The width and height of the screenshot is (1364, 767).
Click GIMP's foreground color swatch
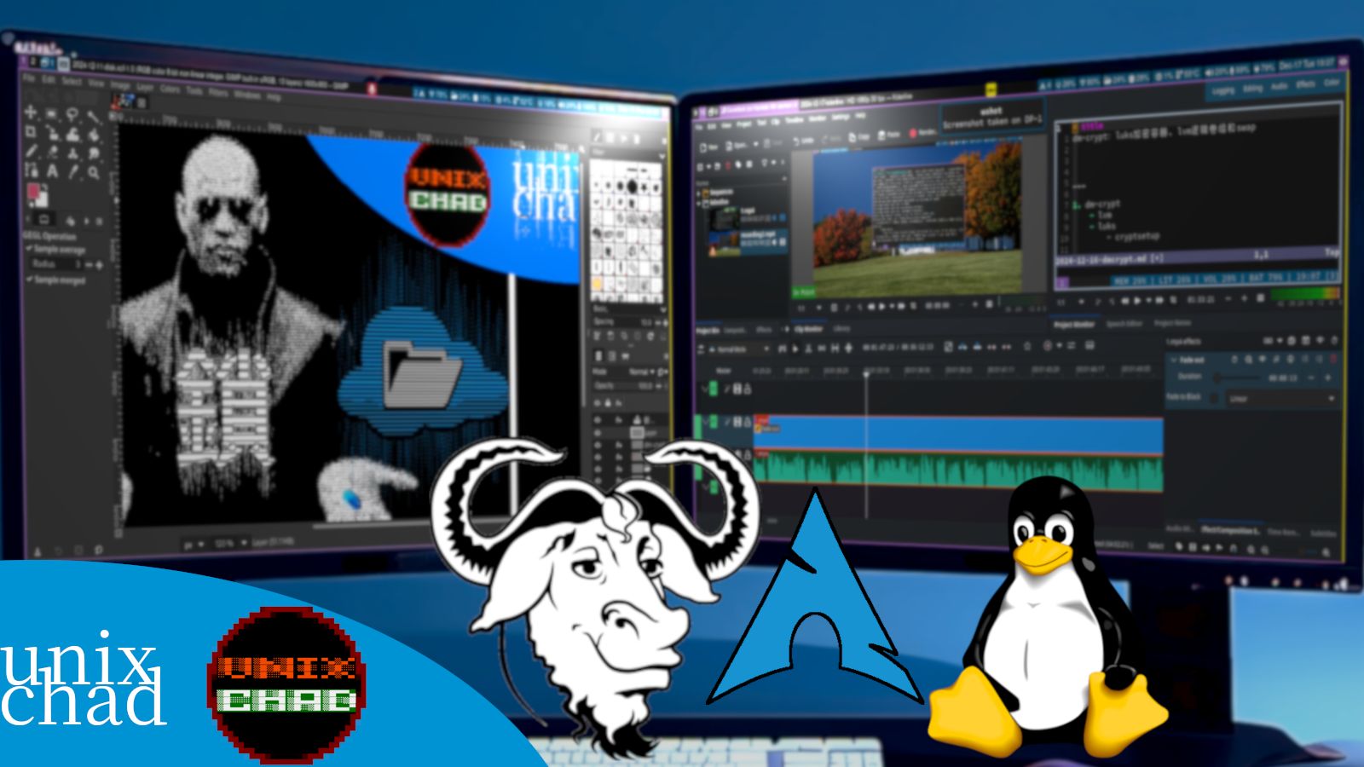pyautogui.click(x=33, y=191)
